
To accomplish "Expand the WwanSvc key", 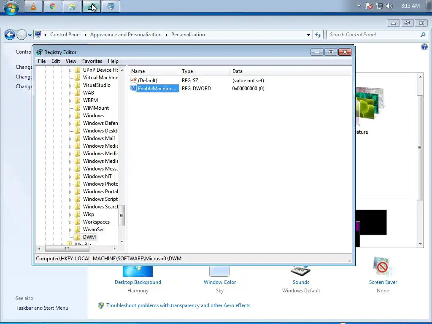I will [70, 230].
